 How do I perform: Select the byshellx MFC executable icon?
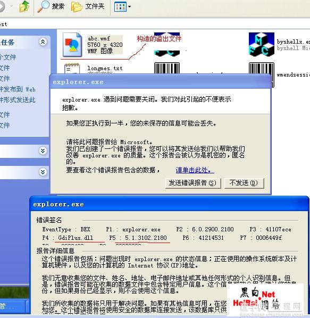[262, 44]
